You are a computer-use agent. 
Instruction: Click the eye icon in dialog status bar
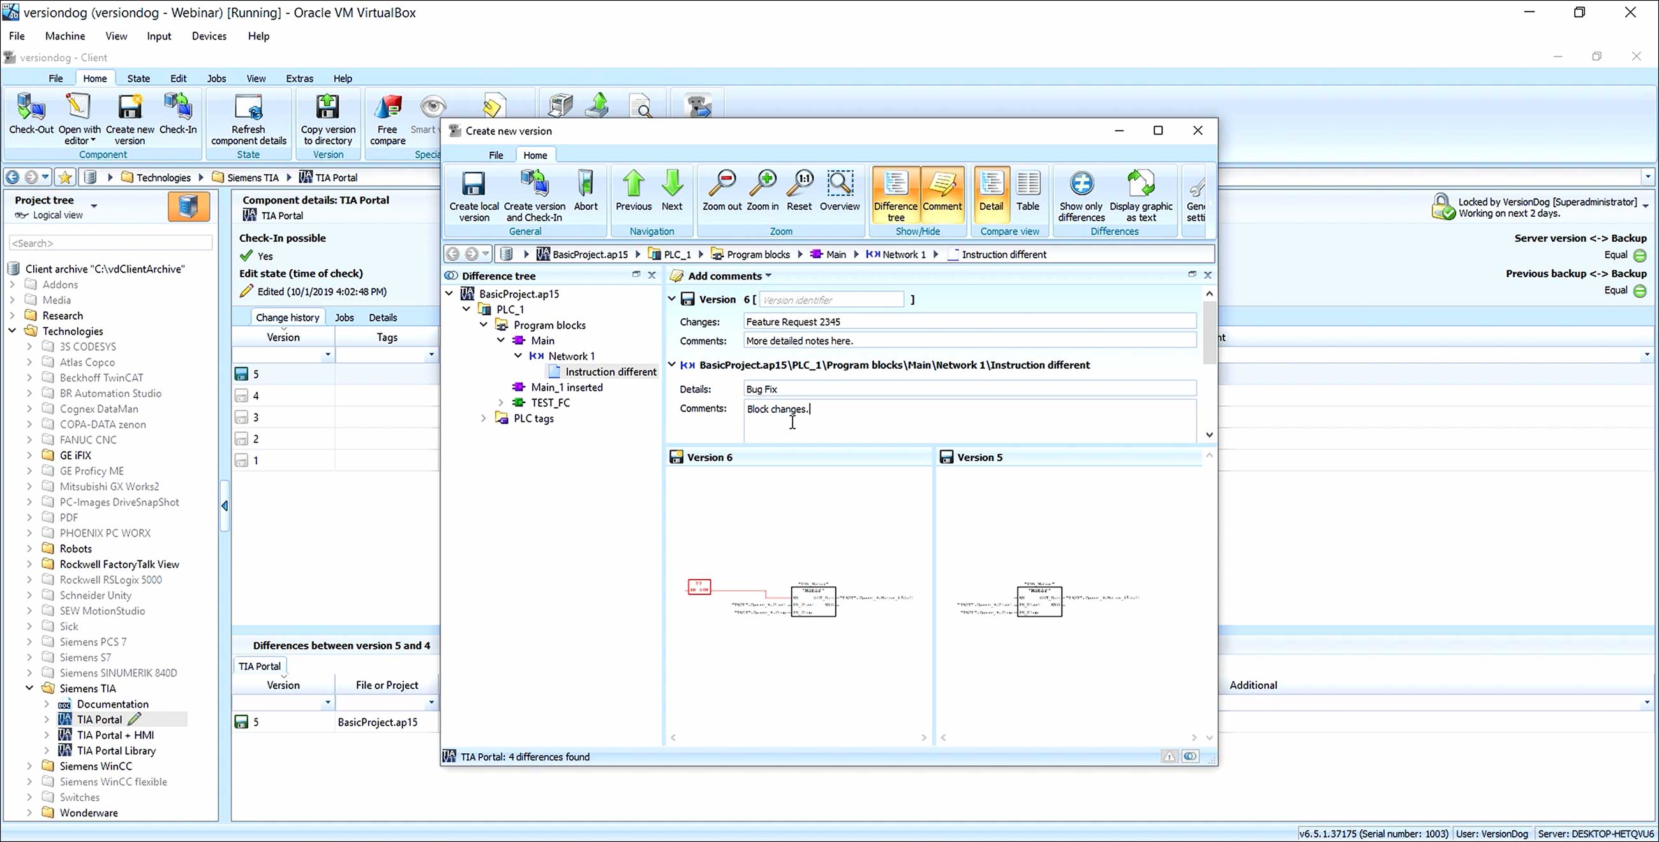click(1190, 757)
